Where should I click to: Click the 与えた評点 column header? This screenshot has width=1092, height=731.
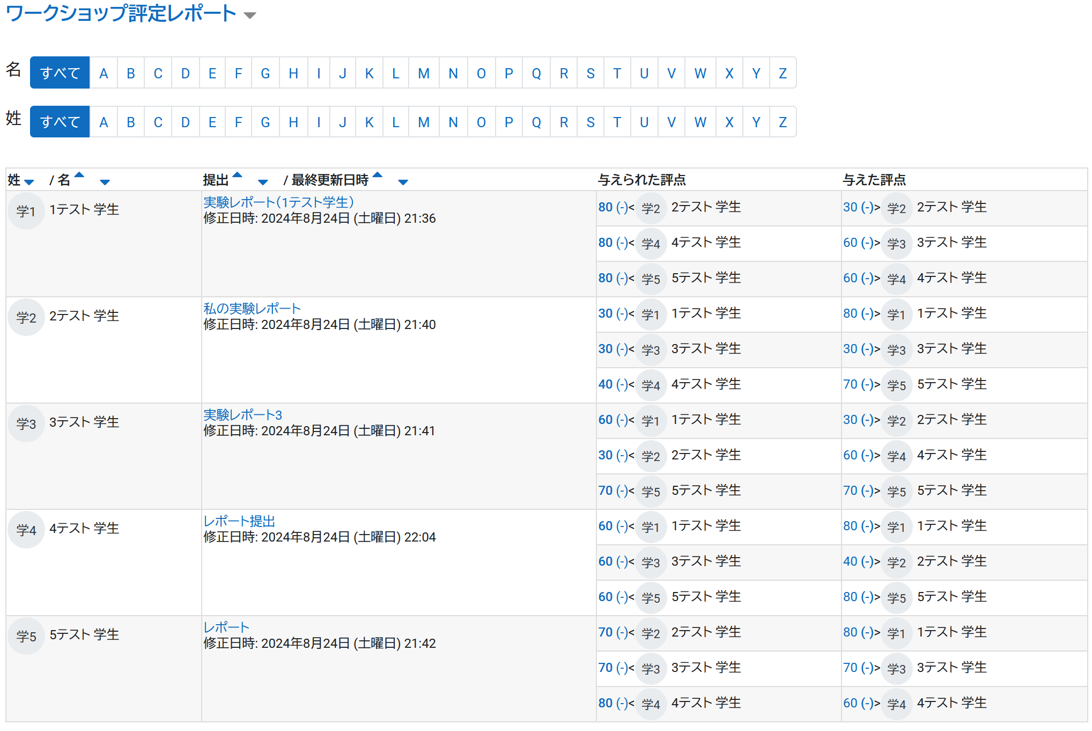[x=874, y=180]
